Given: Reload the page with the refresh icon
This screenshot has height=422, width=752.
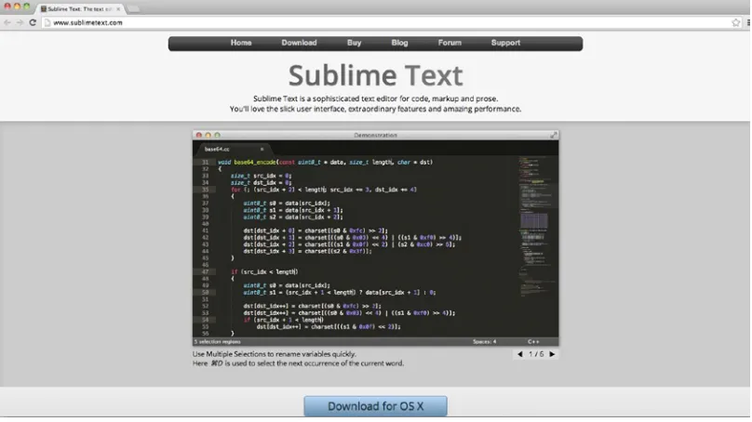Looking at the screenshot, I should pyautogui.click(x=33, y=22).
